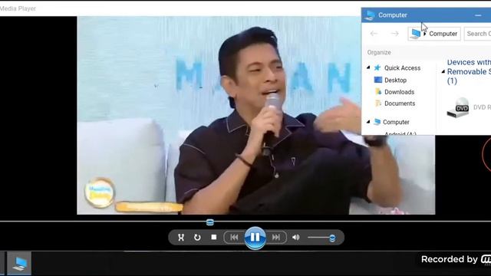491x276 pixels.
Task: Click the Documents folder icon
Action: 378,103
